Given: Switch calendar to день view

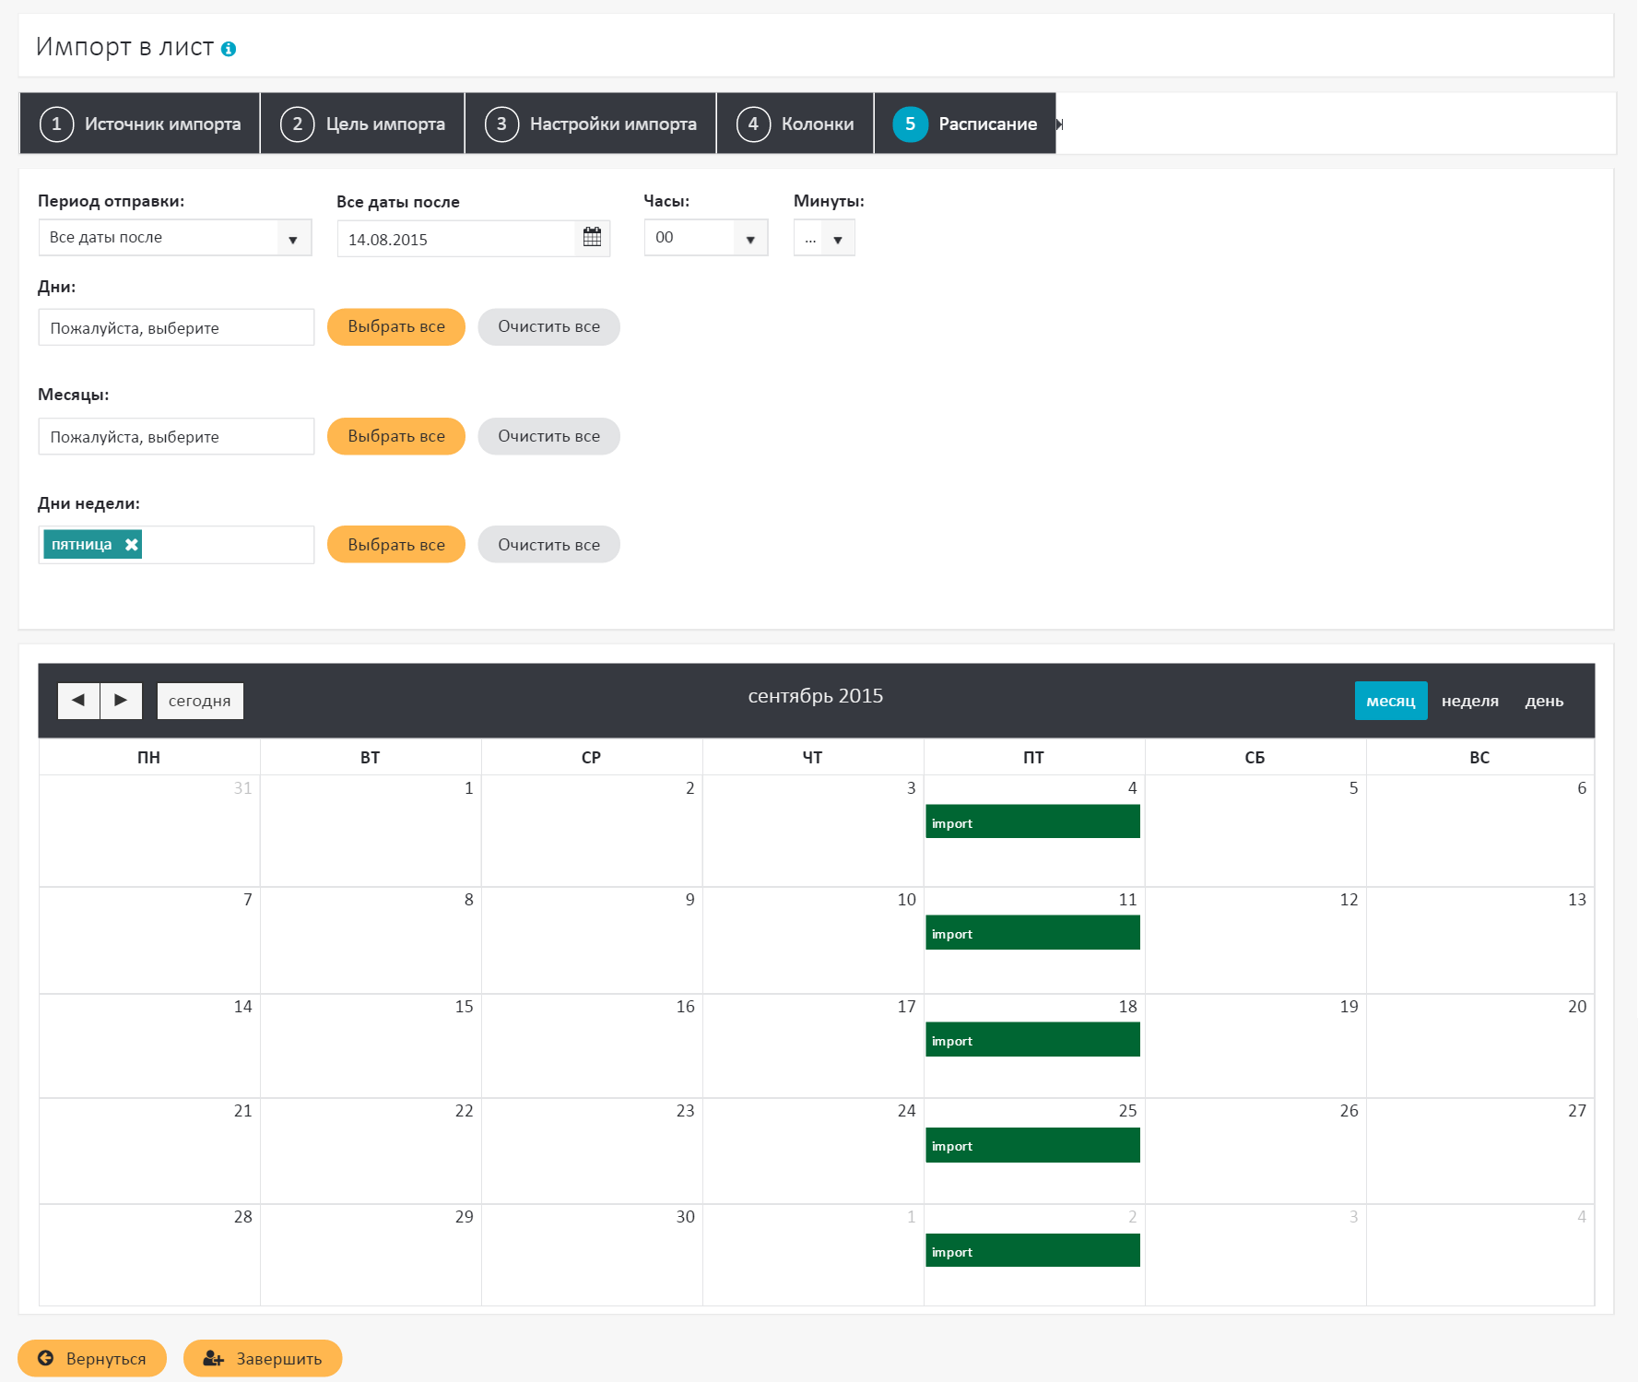Looking at the screenshot, I should (1544, 701).
